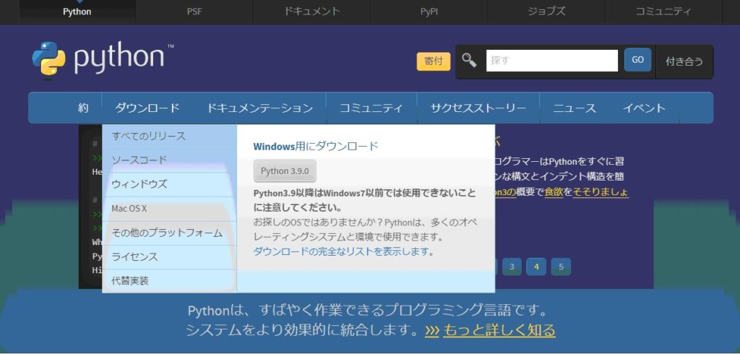Viewport: 740px width, 354px height.
Task: Open the イベント navigation menu
Action: click(644, 108)
